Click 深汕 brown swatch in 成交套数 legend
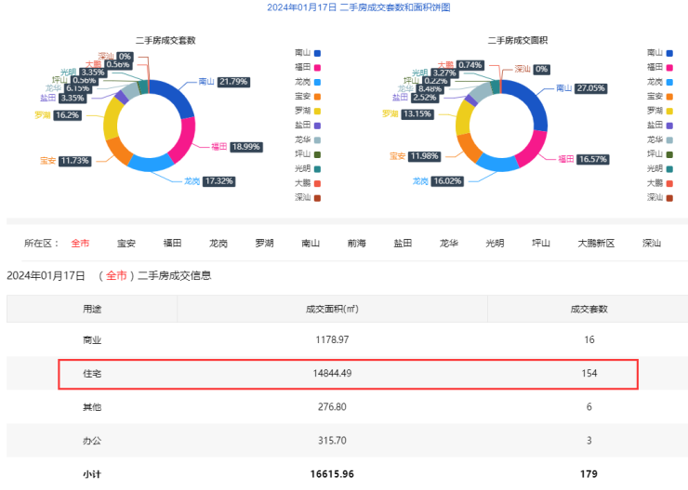This screenshot has height=490, width=688. (x=317, y=198)
